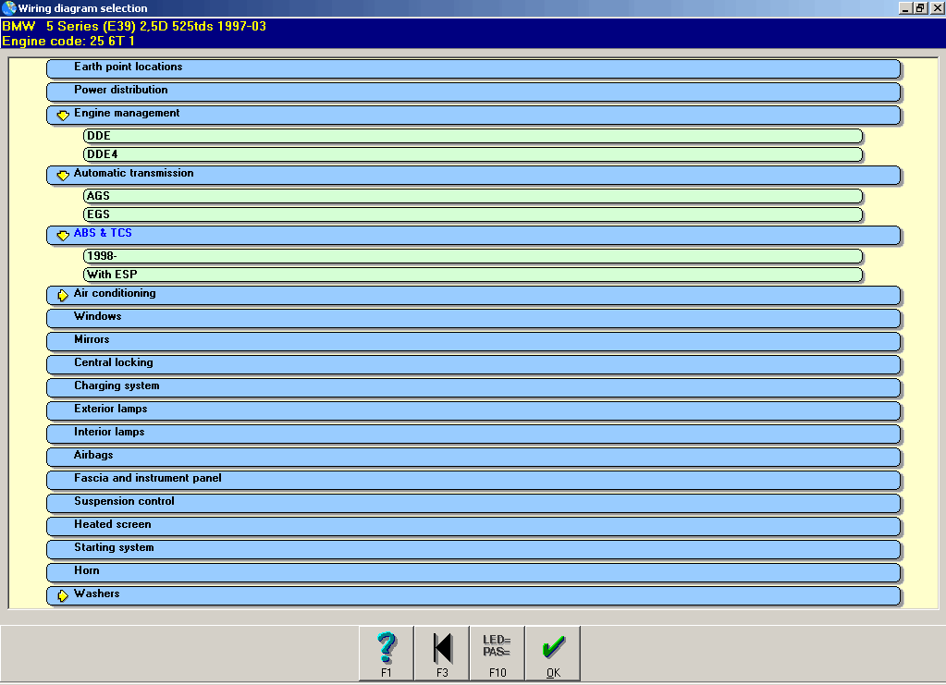The image size is (946, 685).
Task: Click the Engine management heading text
Action: click(127, 114)
